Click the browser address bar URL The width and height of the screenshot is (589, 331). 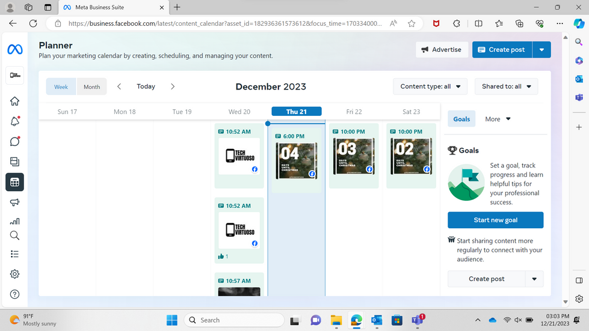[x=224, y=23]
